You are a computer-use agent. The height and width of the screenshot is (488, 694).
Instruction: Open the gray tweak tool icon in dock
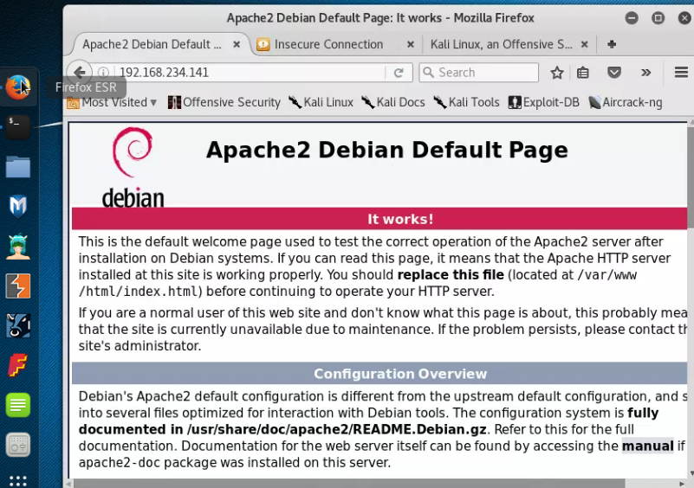click(18, 445)
